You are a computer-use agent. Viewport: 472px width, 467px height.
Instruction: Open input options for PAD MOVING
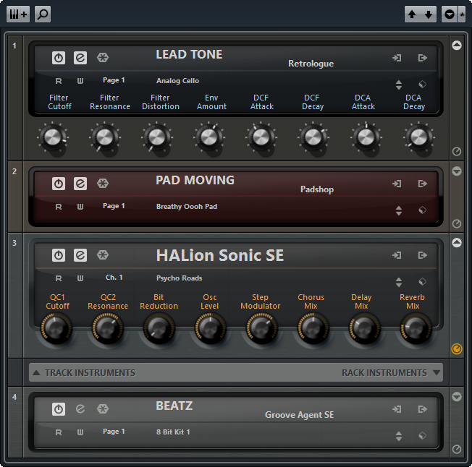[397, 184]
